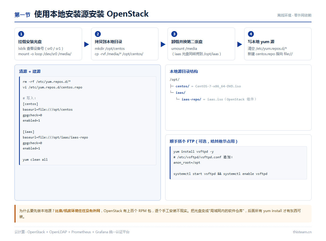
Task: Click the step 4 badge on 写本地 yum 源 card
Action: click(251, 34)
